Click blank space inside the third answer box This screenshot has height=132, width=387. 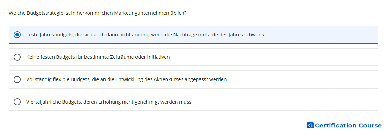tap(301, 79)
